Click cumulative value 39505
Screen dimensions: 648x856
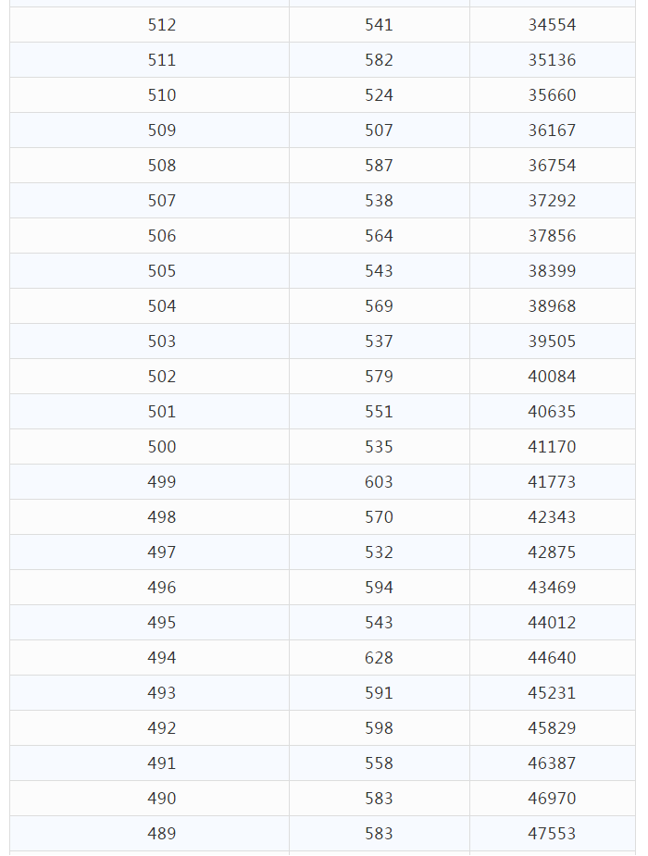tap(552, 341)
